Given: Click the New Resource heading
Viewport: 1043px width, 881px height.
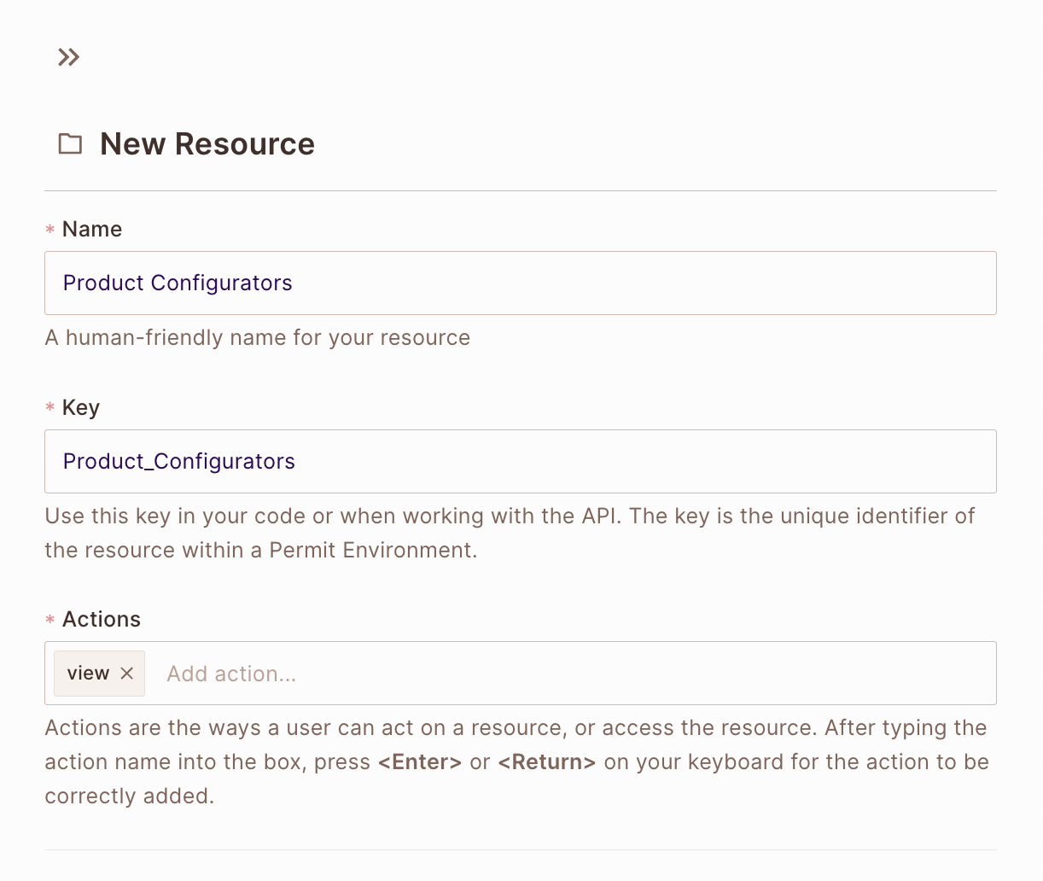Looking at the screenshot, I should [207, 143].
